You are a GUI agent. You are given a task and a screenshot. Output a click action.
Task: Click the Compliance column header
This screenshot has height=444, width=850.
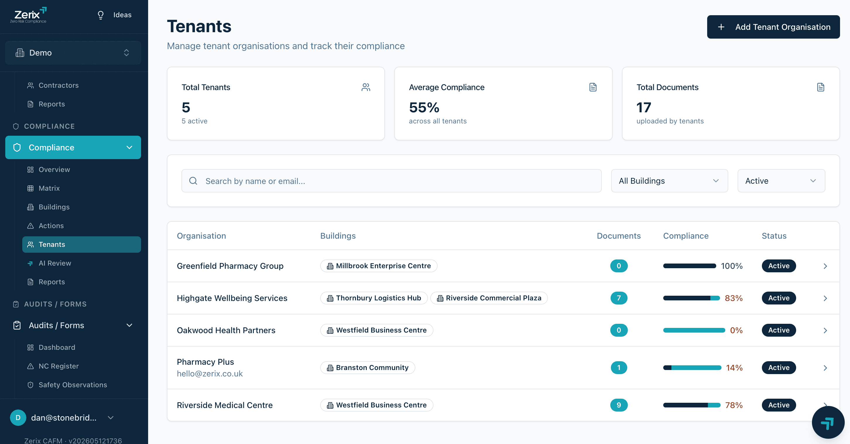[686, 236]
